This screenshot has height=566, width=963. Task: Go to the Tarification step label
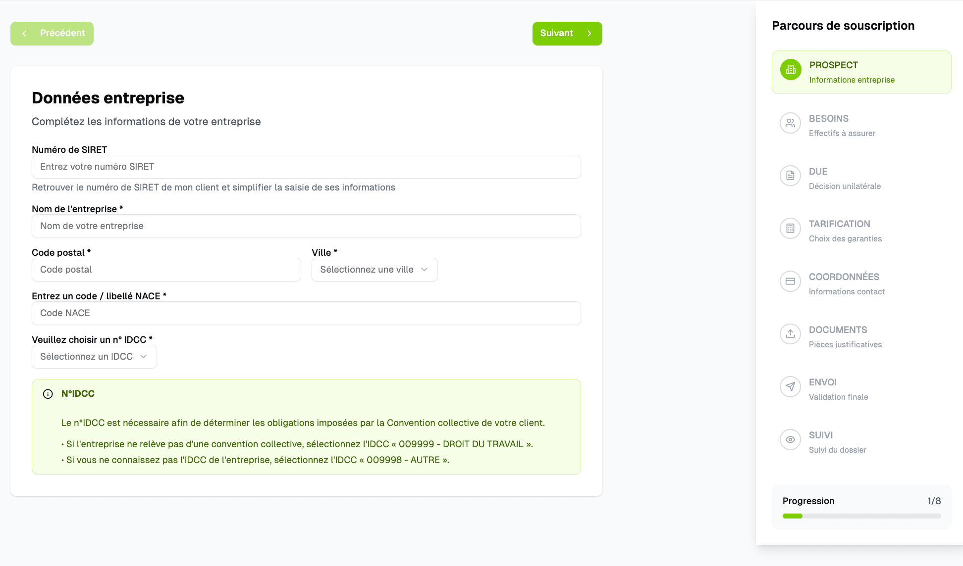(x=839, y=224)
